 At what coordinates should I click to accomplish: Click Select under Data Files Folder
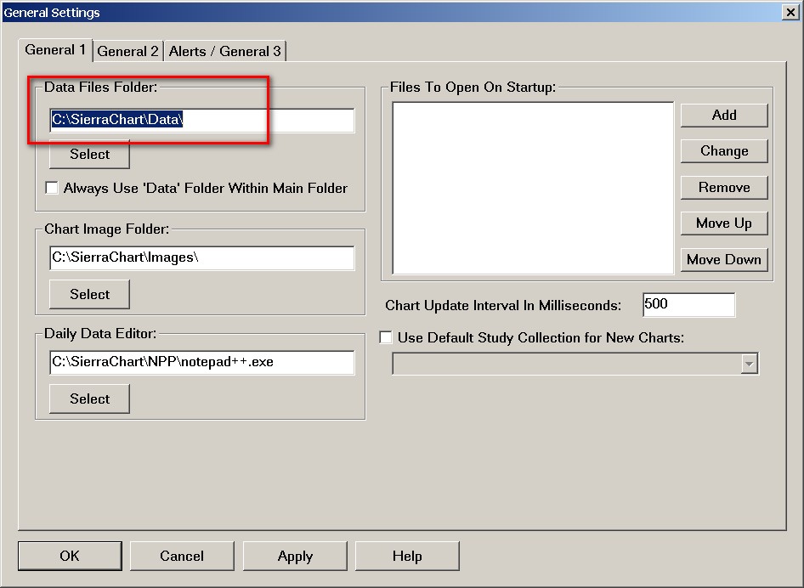click(x=90, y=155)
